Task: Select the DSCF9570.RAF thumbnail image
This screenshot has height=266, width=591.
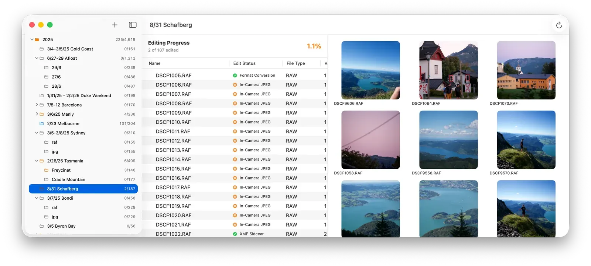Action: point(526,140)
